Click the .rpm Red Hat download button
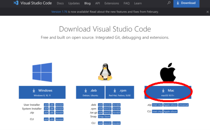Image resolution: width=210 pixels, height=130 pixels. point(120,92)
